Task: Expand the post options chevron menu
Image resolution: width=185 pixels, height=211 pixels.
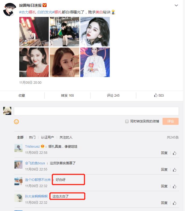Action: (176, 5)
